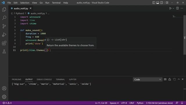Screen dimensions: 186x105
Task: Click the themes list output text
Action: (x=51, y=84)
